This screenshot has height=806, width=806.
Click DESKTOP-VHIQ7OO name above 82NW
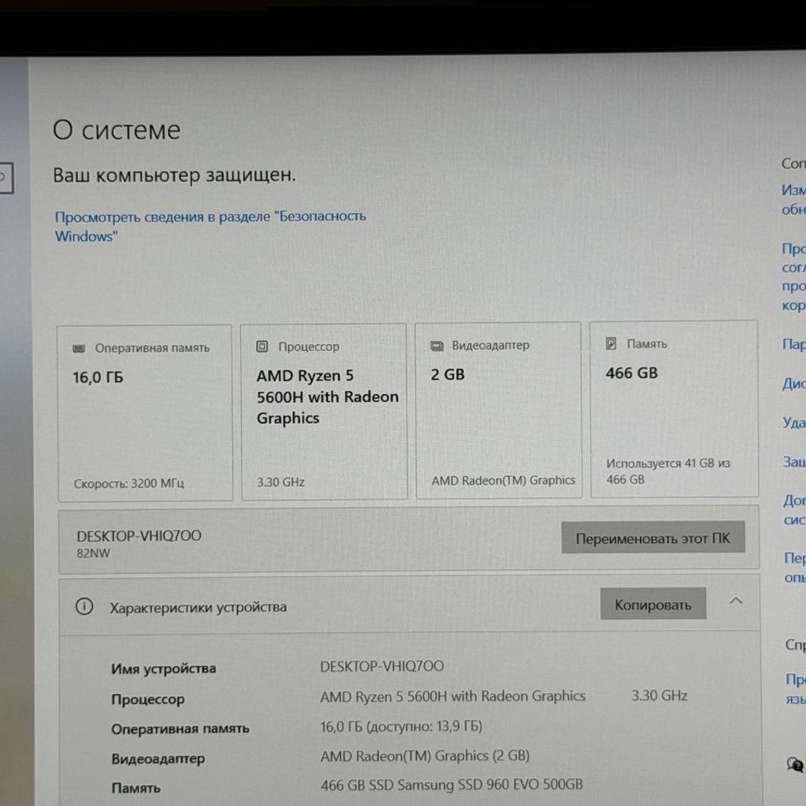tap(139, 536)
